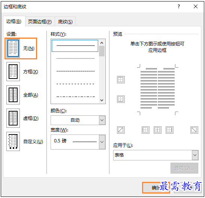Toggle the inside vertical border button
Screen dimensions: 205x198
[x=157, y=130]
